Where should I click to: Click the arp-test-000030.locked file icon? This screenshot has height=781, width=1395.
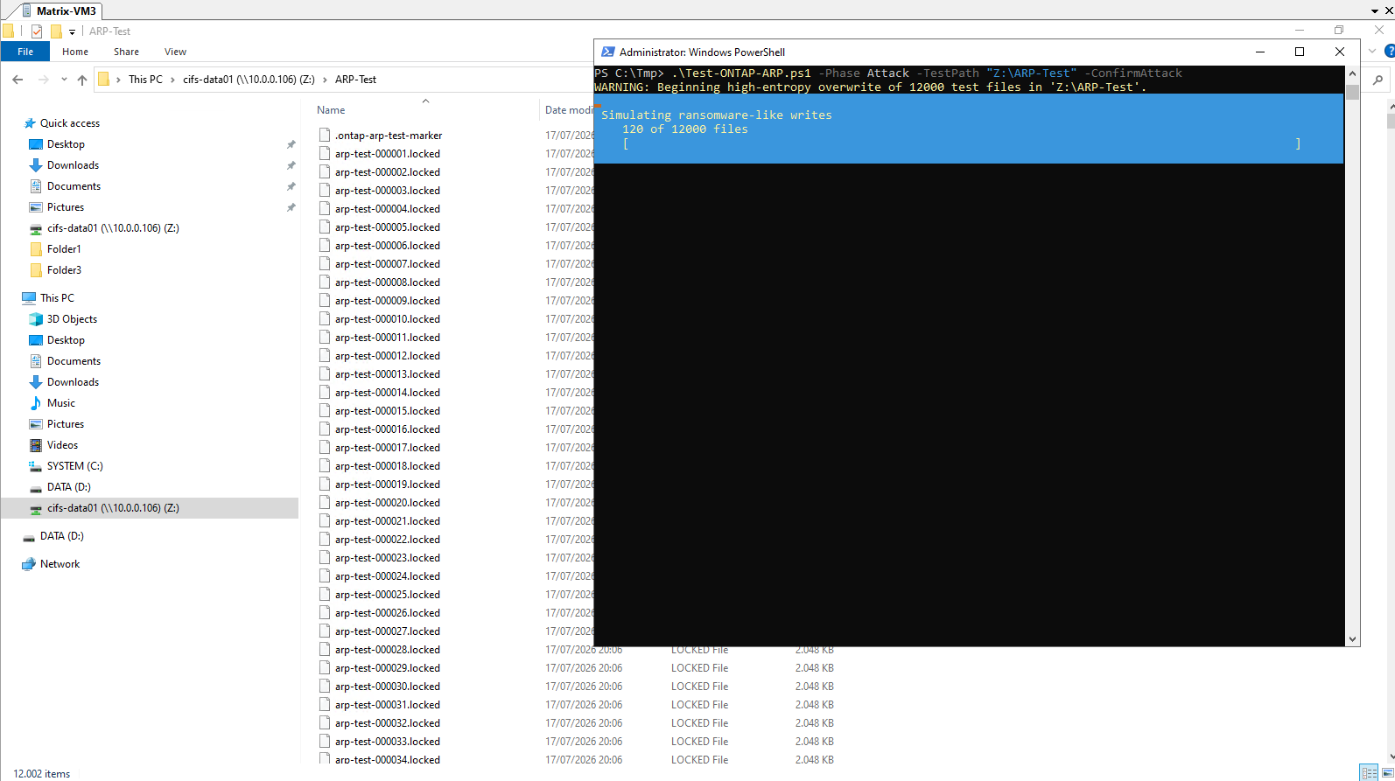pyautogui.click(x=325, y=687)
